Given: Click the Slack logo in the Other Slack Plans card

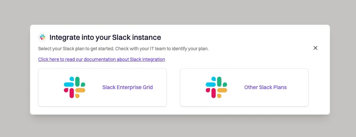Looking at the screenshot, I should point(216,87).
